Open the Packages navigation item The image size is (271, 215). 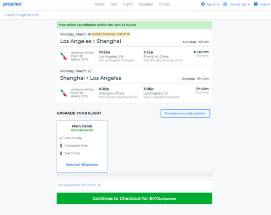pos(146,4)
